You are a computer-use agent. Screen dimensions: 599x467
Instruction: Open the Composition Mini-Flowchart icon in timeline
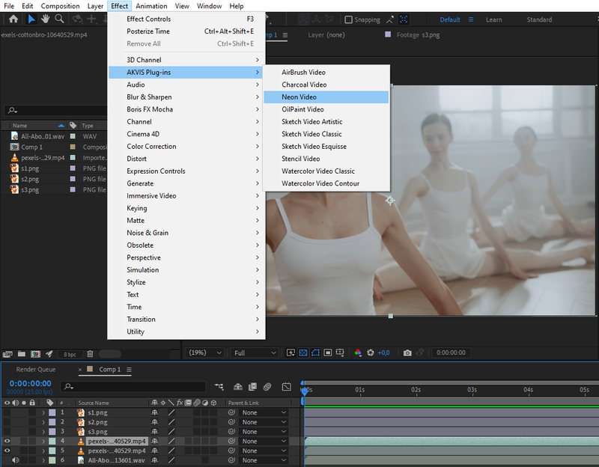point(219,387)
